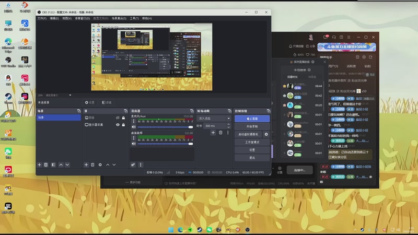Decrease transition duration with down stepper
The width and height of the screenshot is (418, 235).
[228, 127]
